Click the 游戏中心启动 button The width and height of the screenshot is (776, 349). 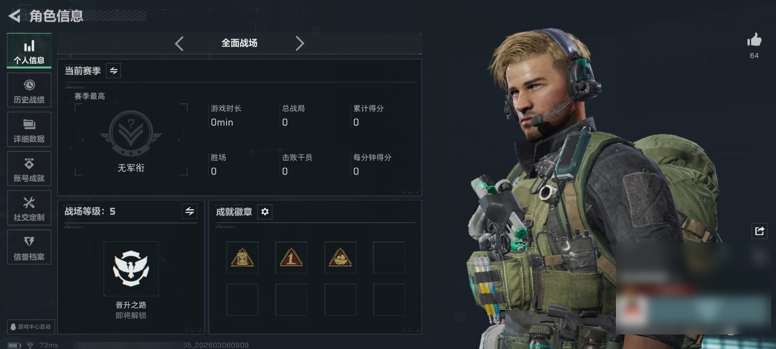pos(30,327)
